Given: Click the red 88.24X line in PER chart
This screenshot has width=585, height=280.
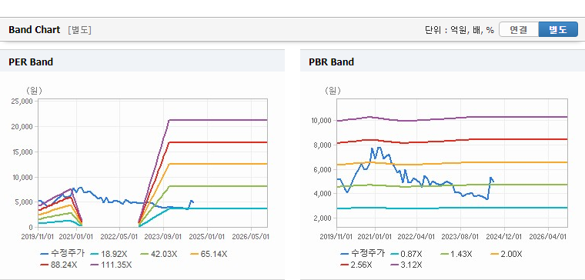Looking at the screenshot, I should pyautogui.click(x=219, y=142).
